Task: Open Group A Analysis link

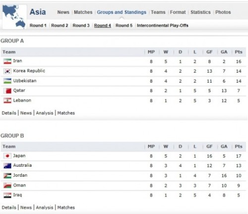Action: tap(45, 113)
